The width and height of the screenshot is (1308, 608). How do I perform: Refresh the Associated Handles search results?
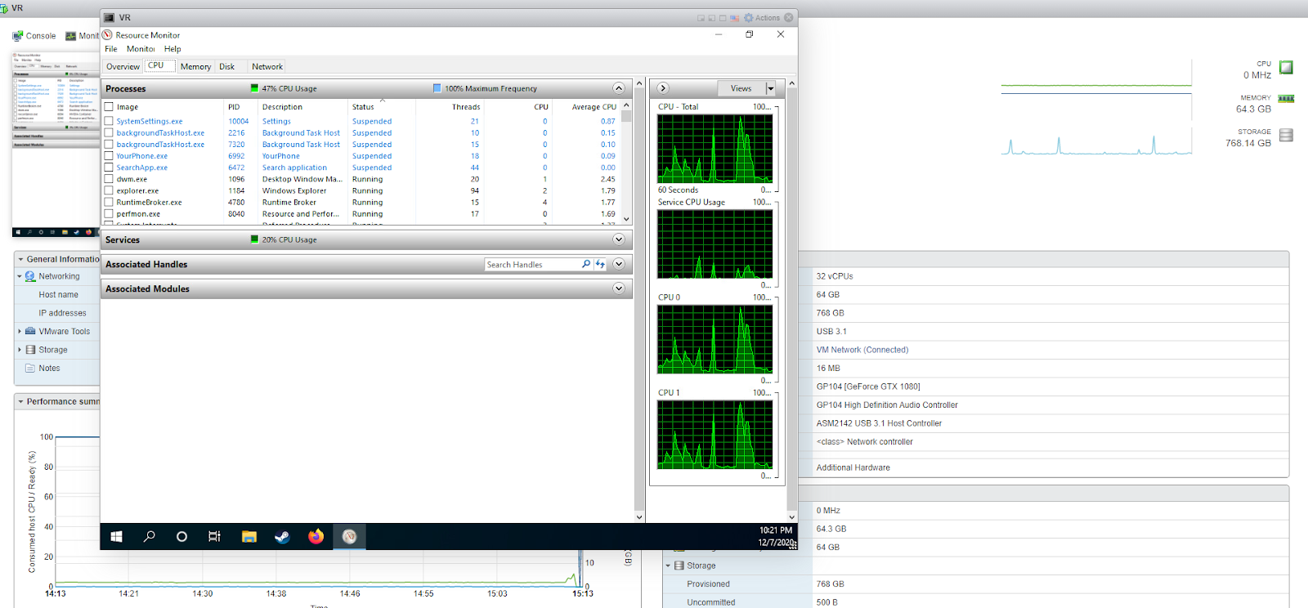click(600, 264)
